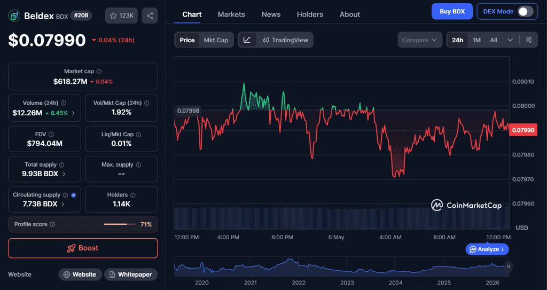This screenshot has width=547, height=290.
Task: Expand more time range options chevron
Action: pyautogui.click(x=510, y=40)
